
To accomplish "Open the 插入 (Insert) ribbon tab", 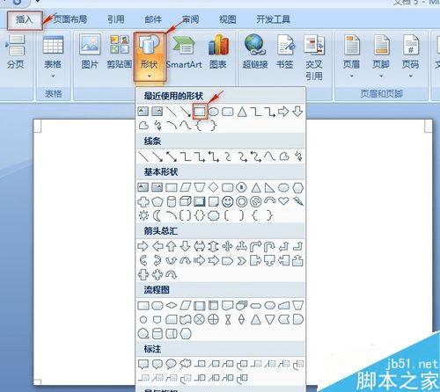I will pyautogui.click(x=25, y=20).
